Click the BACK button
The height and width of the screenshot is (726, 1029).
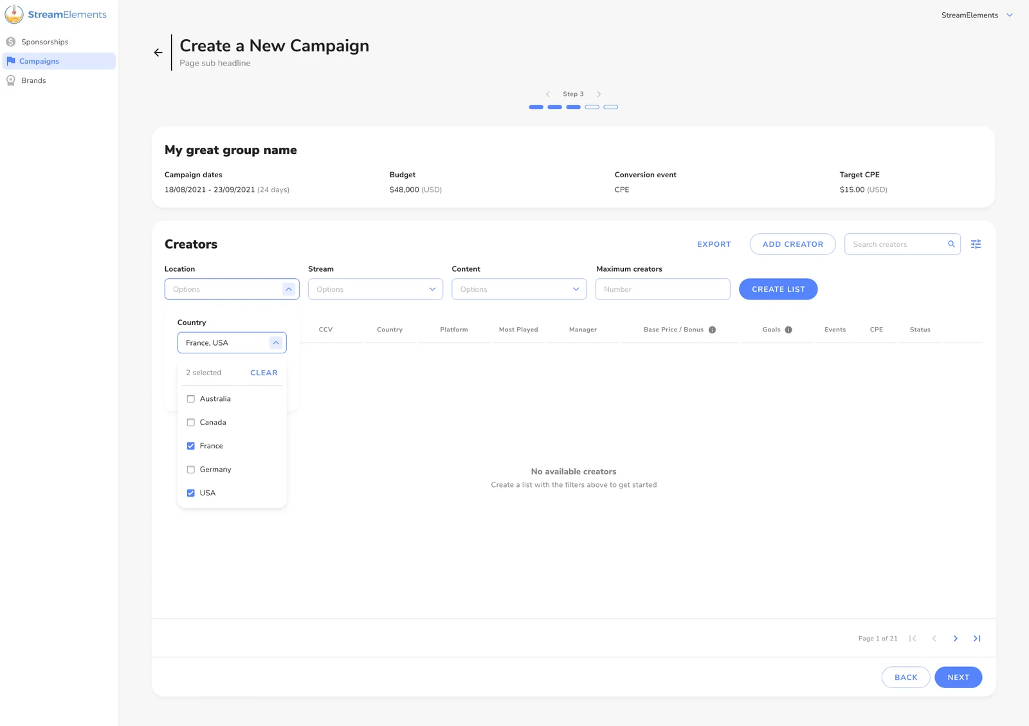[x=906, y=677]
